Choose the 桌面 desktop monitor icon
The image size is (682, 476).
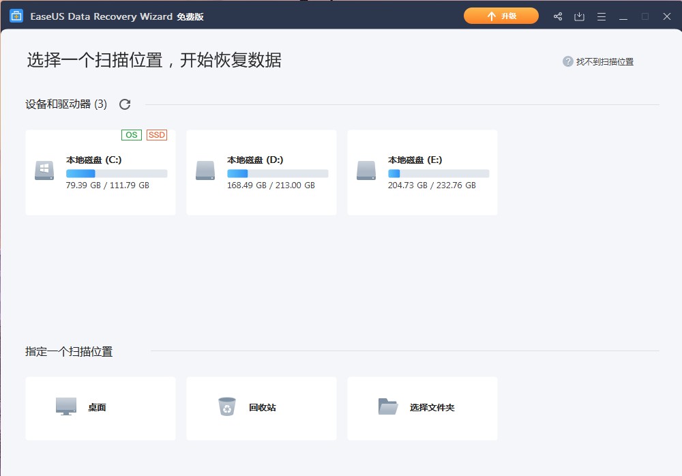click(x=66, y=406)
